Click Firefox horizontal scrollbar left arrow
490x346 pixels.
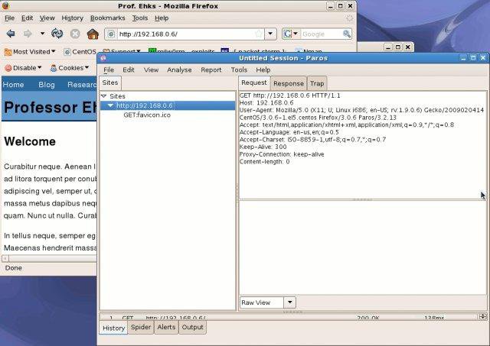(5, 258)
